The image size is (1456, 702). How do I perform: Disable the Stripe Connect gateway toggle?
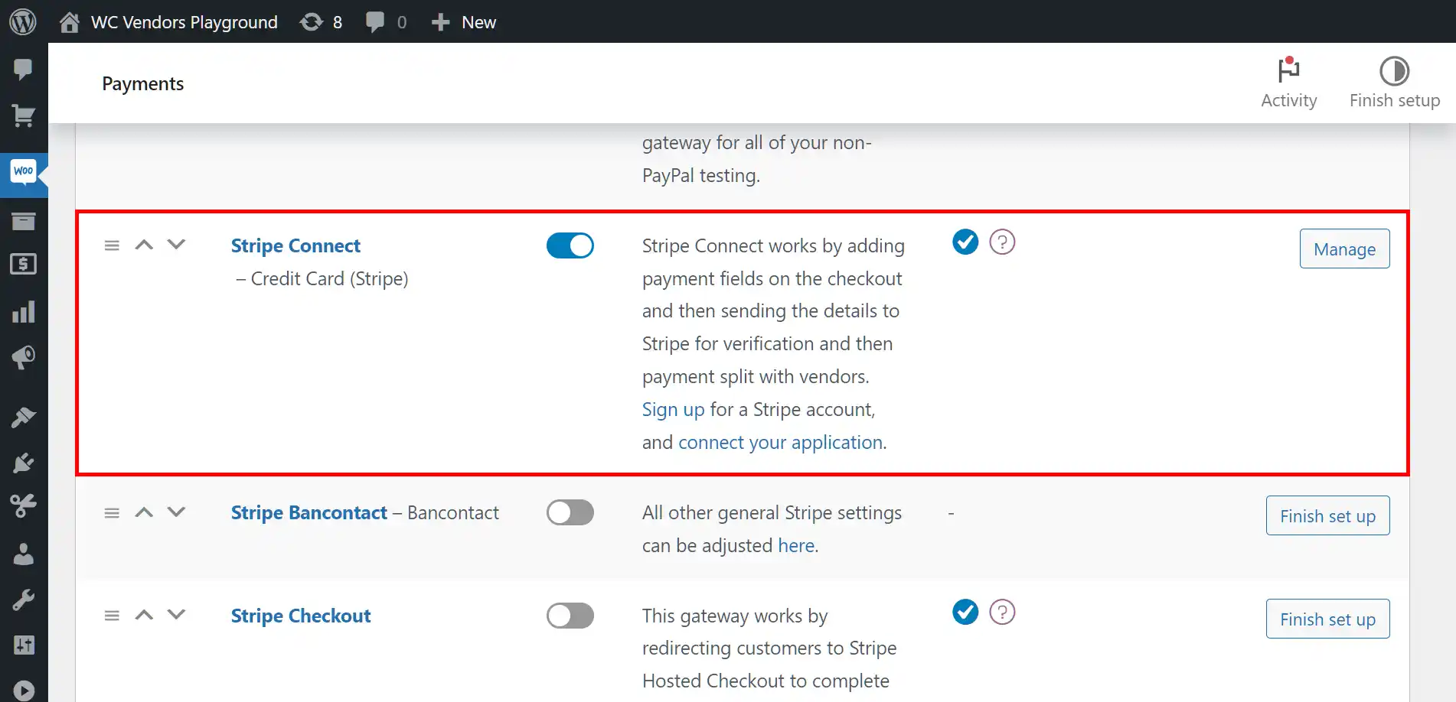570,245
